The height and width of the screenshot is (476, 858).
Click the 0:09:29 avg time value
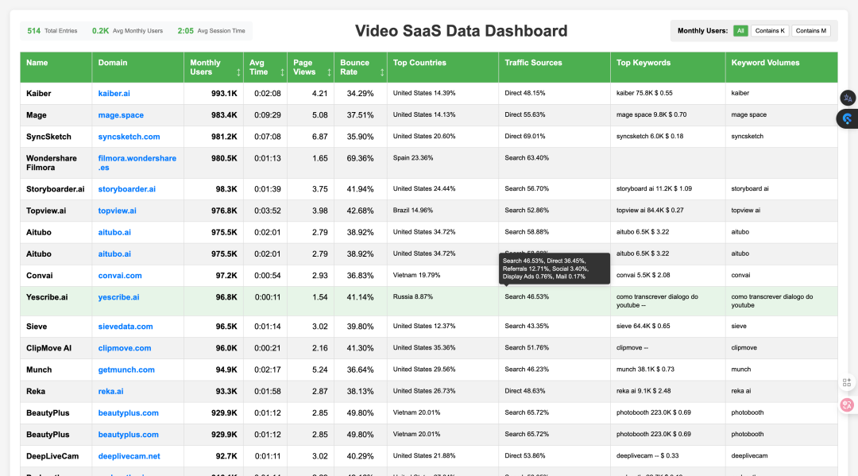[x=268, y=115]
